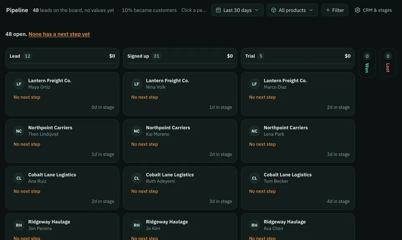
Task: Click CL avatar on Ana Ruiz card
Action: point(19,178)
